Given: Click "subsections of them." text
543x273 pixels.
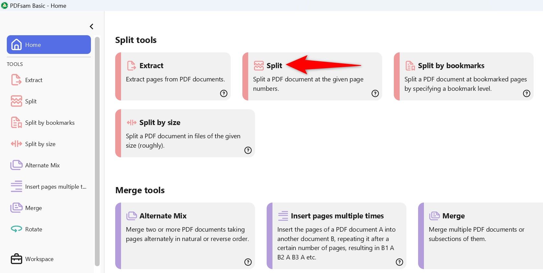Looking at the screenshot, I should click(457, 239).
